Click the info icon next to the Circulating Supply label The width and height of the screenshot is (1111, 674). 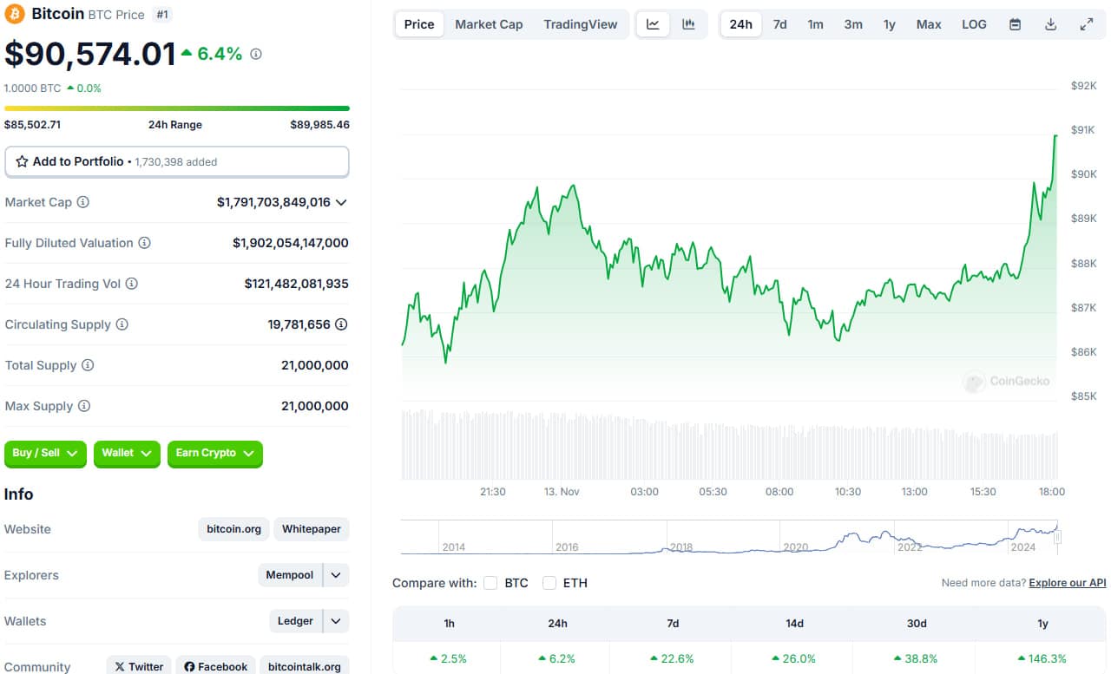(x=122, y=324)
